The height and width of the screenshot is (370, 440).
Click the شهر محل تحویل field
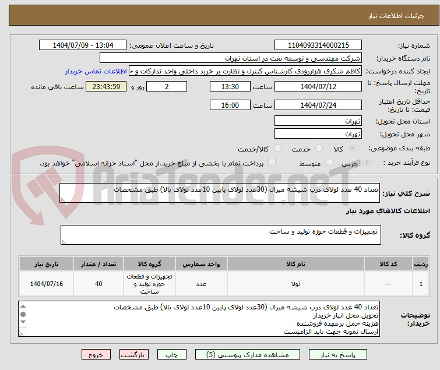318,133
